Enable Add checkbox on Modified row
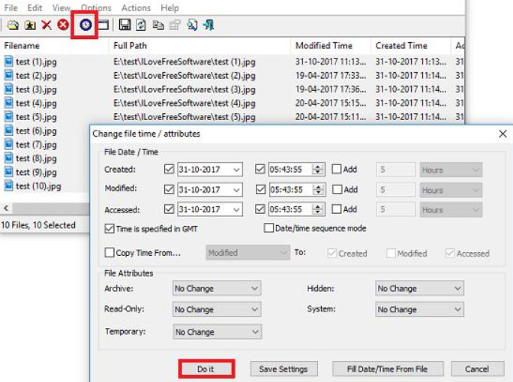Screen dimensions: 513x382 [337, 189]
